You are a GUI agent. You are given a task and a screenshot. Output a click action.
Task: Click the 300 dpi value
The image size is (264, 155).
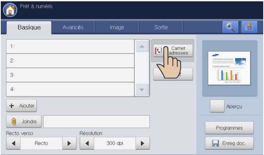(115, 143)
